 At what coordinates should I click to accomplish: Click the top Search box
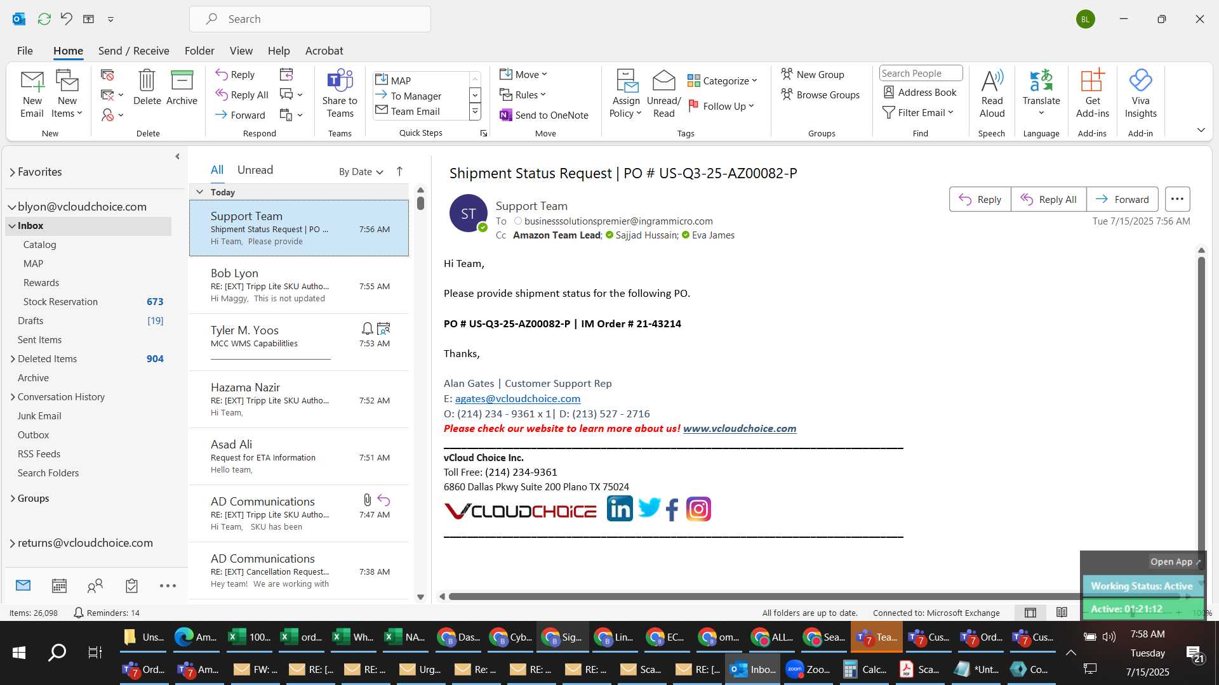[310, 19]
